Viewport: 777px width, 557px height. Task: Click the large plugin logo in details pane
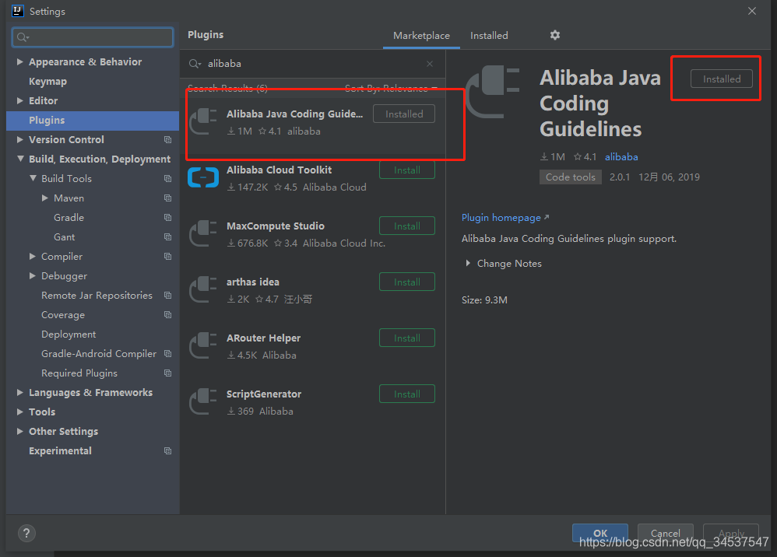(x=492, y=92)
